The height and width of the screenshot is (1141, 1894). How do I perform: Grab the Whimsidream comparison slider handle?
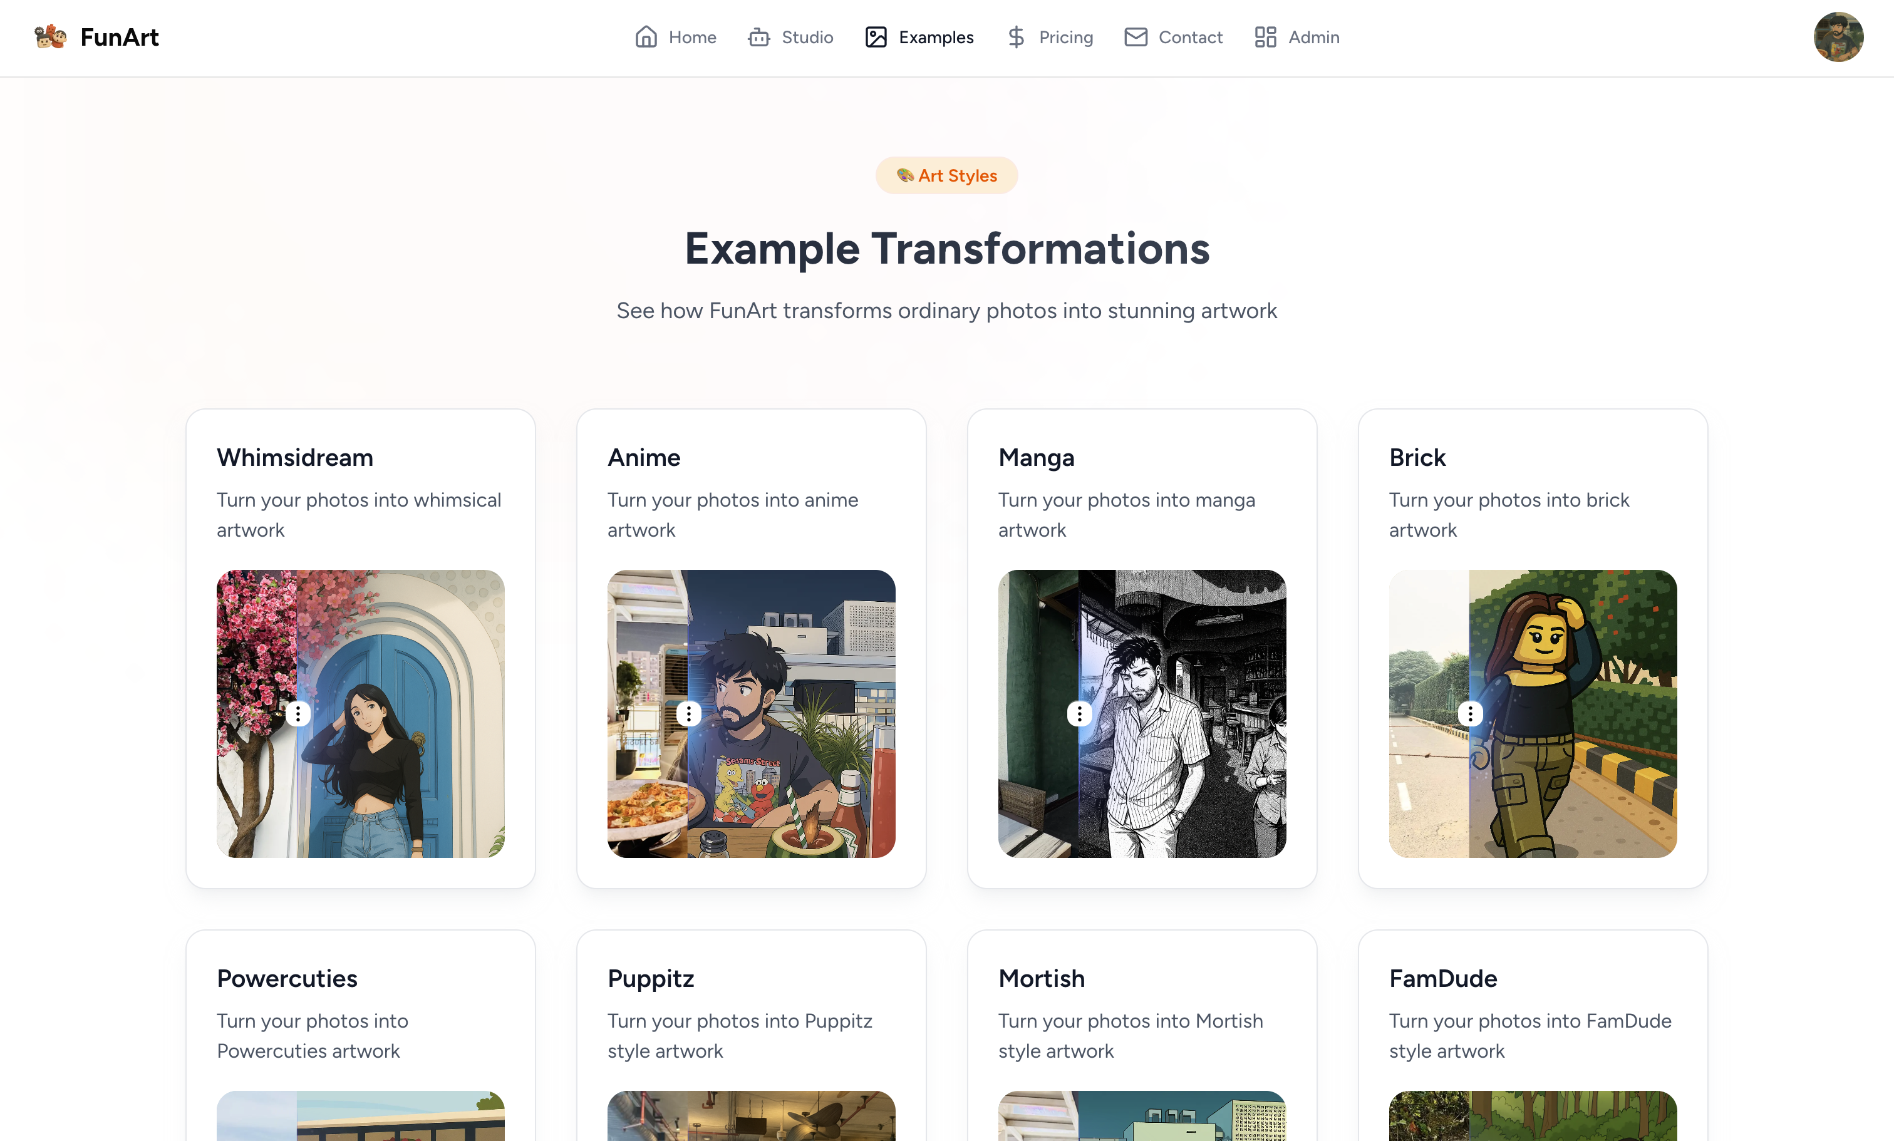[x=298, y=714]
